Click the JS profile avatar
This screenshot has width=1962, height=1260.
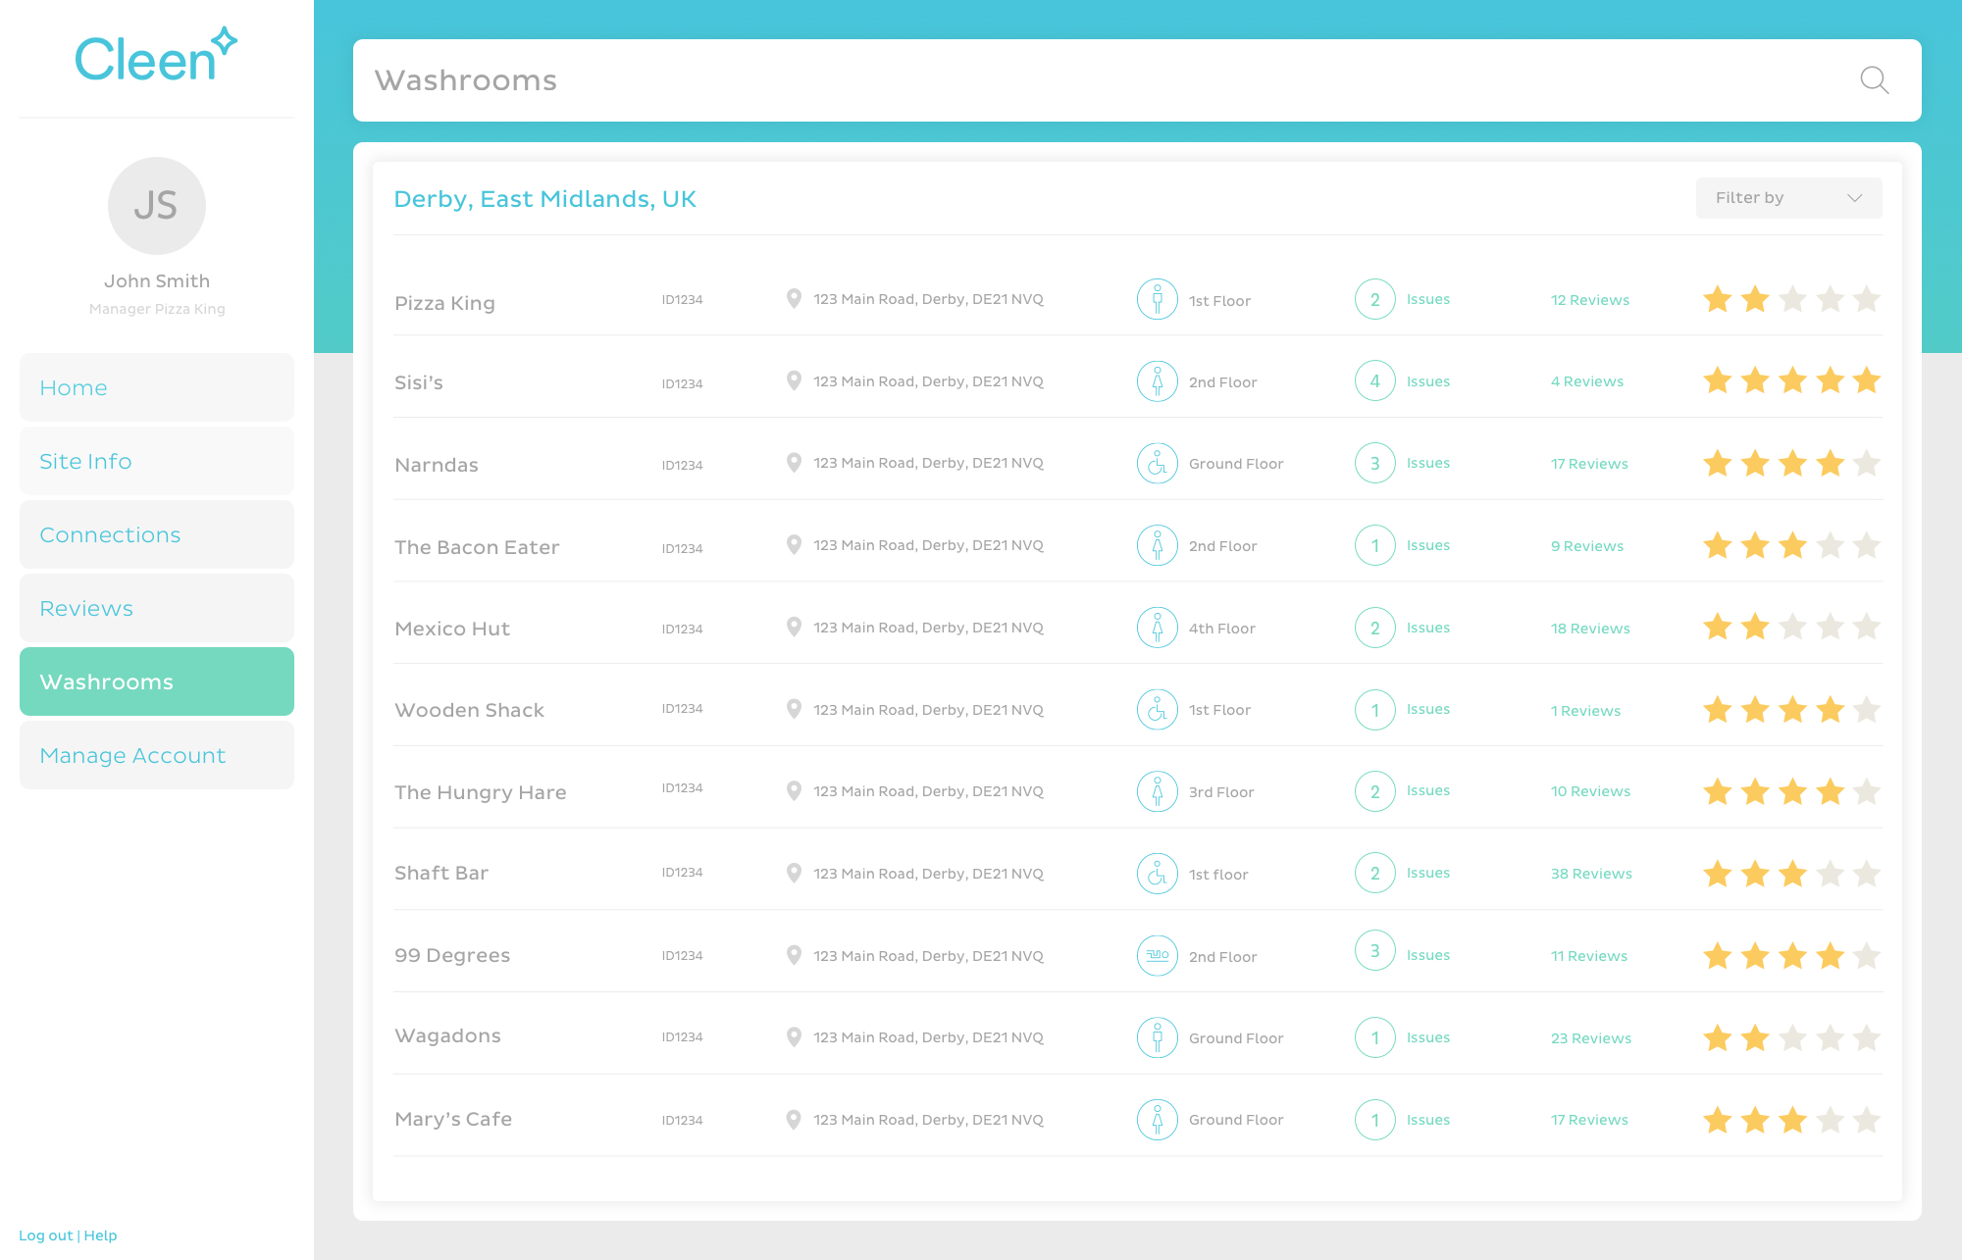[157, 206]
